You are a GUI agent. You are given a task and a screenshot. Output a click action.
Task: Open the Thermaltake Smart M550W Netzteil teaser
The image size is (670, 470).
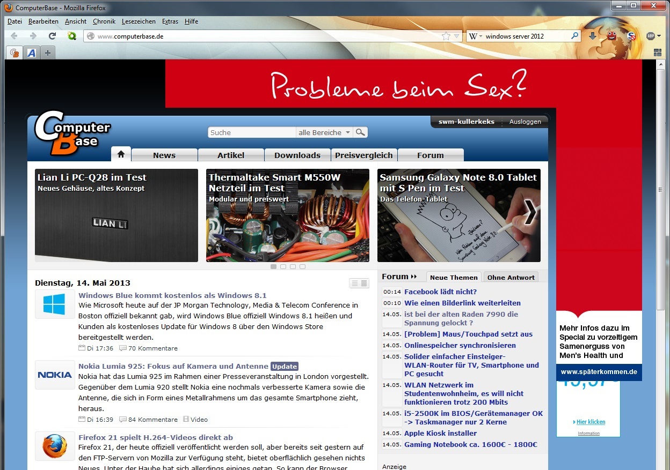(288, 215)
